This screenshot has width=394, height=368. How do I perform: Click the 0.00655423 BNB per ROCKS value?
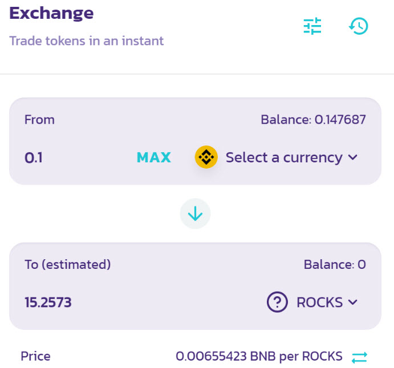pyautogui.click(x=259, y=357)
